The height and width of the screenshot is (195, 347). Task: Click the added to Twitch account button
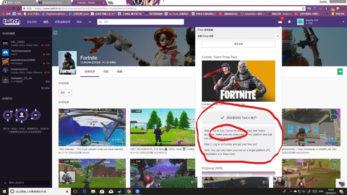(x=238, y=118)
